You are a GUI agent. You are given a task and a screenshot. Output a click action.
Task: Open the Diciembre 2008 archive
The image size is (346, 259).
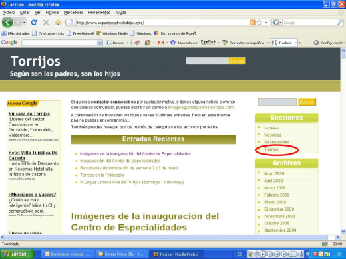pos(279,209)
